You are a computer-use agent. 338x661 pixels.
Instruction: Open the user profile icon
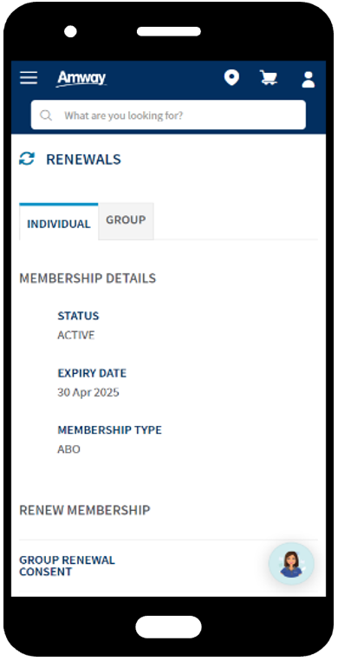(x=309, y=79)
